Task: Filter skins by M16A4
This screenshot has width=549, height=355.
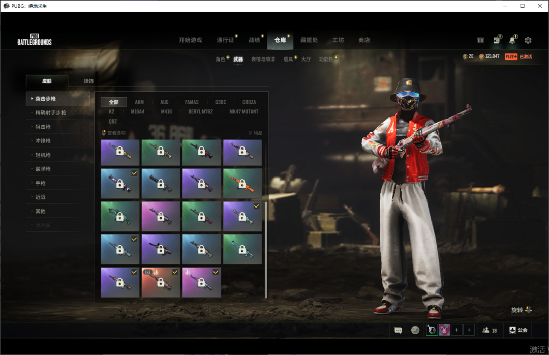Action: (138, 111)
